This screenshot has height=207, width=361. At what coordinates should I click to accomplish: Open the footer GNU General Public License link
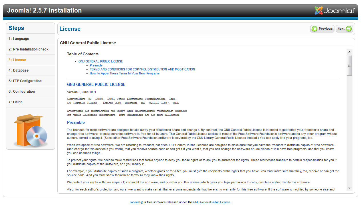point(211,202)
